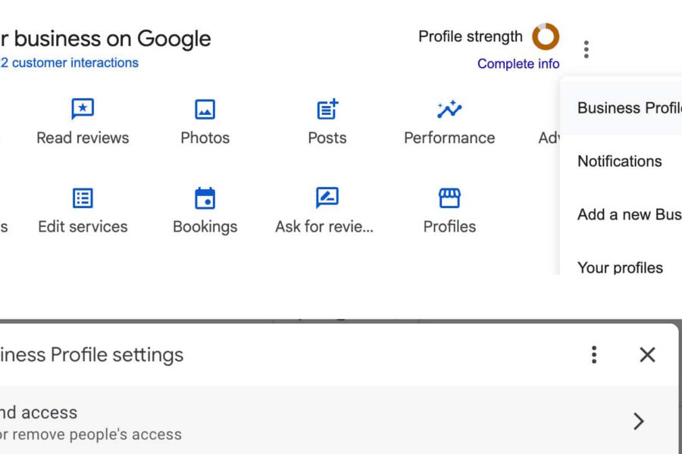The height and width of the screenshot is (454, 682).
Task: Close the Business Profile settings dialog
Action: coord(647,355)
